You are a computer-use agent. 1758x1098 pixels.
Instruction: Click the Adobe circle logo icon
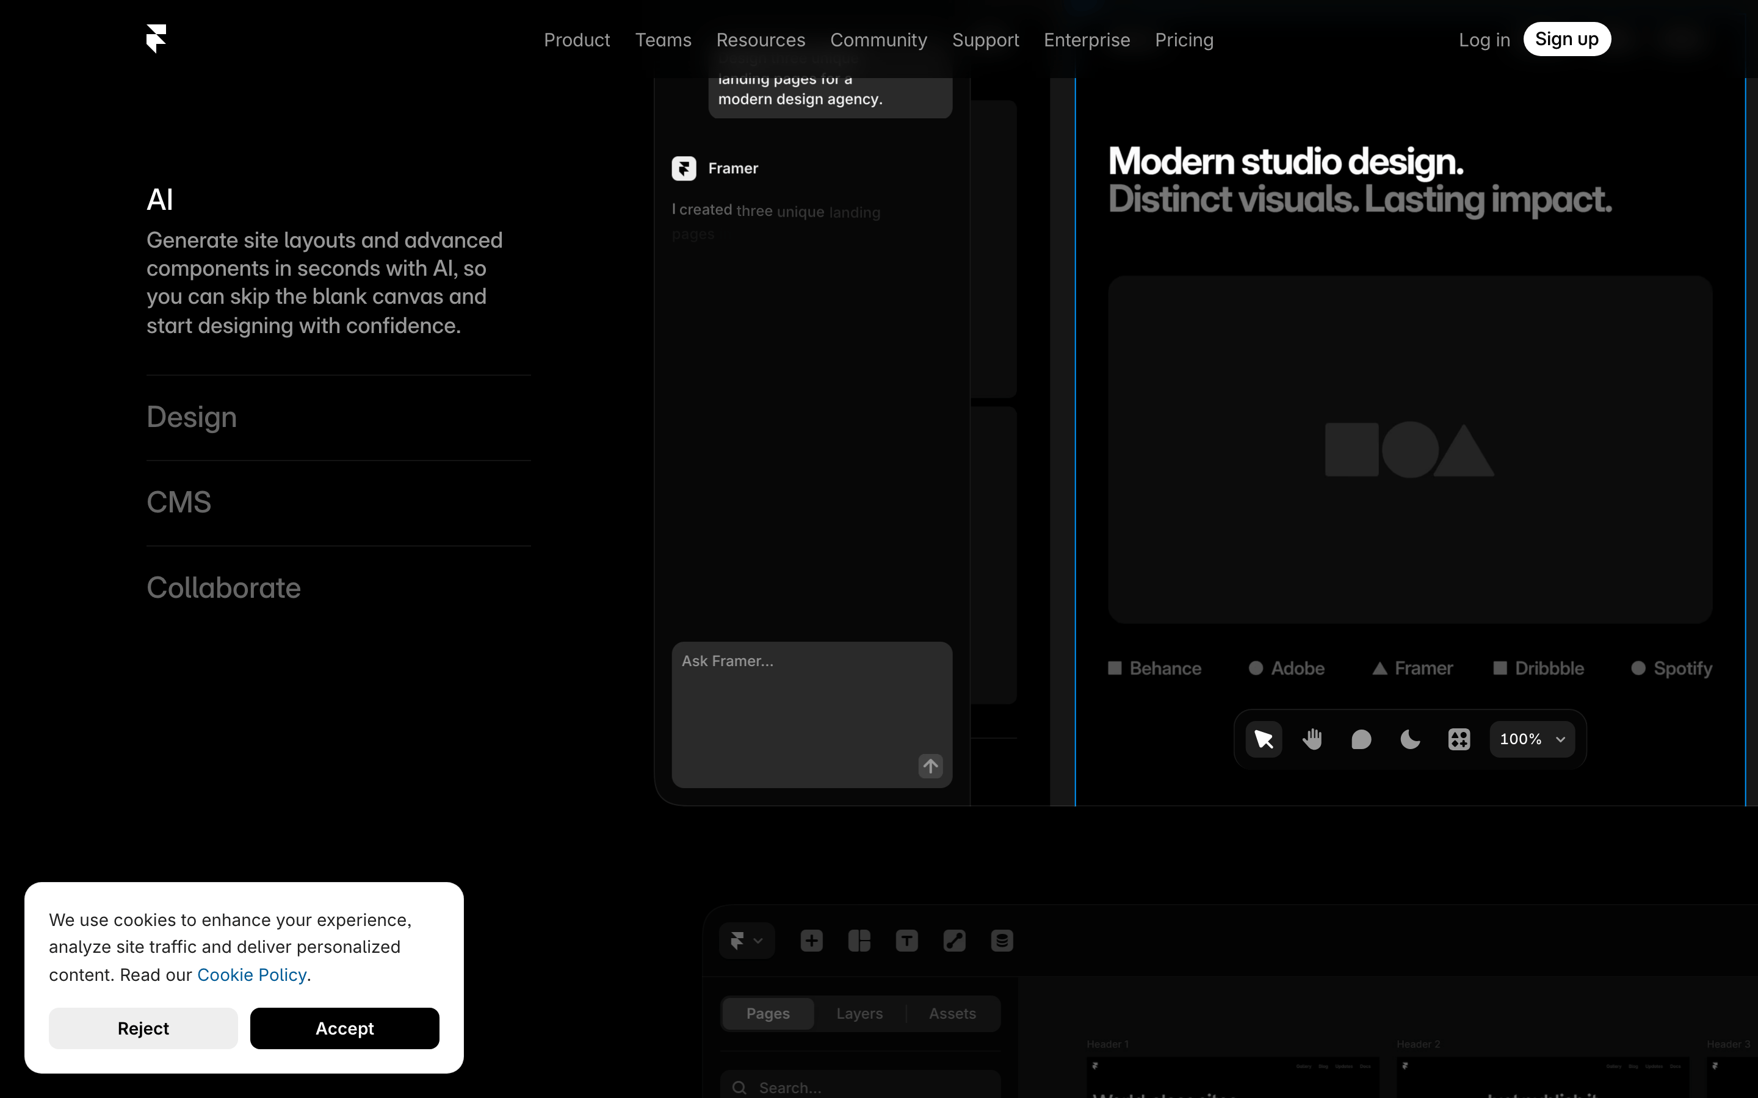click(x=1255, y=668)
